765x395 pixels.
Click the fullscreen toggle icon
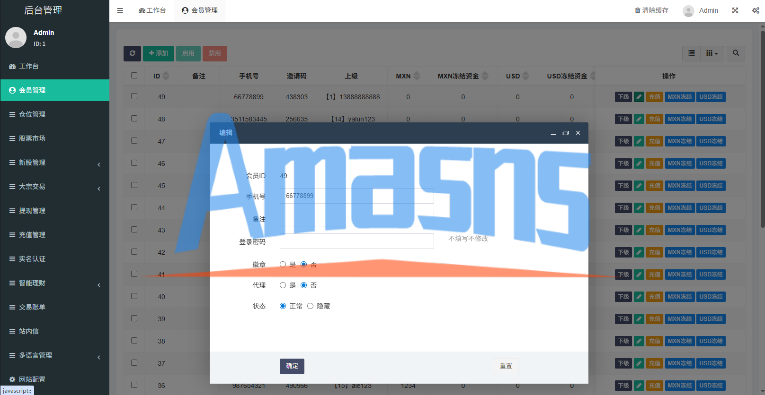tap(735, 10)
